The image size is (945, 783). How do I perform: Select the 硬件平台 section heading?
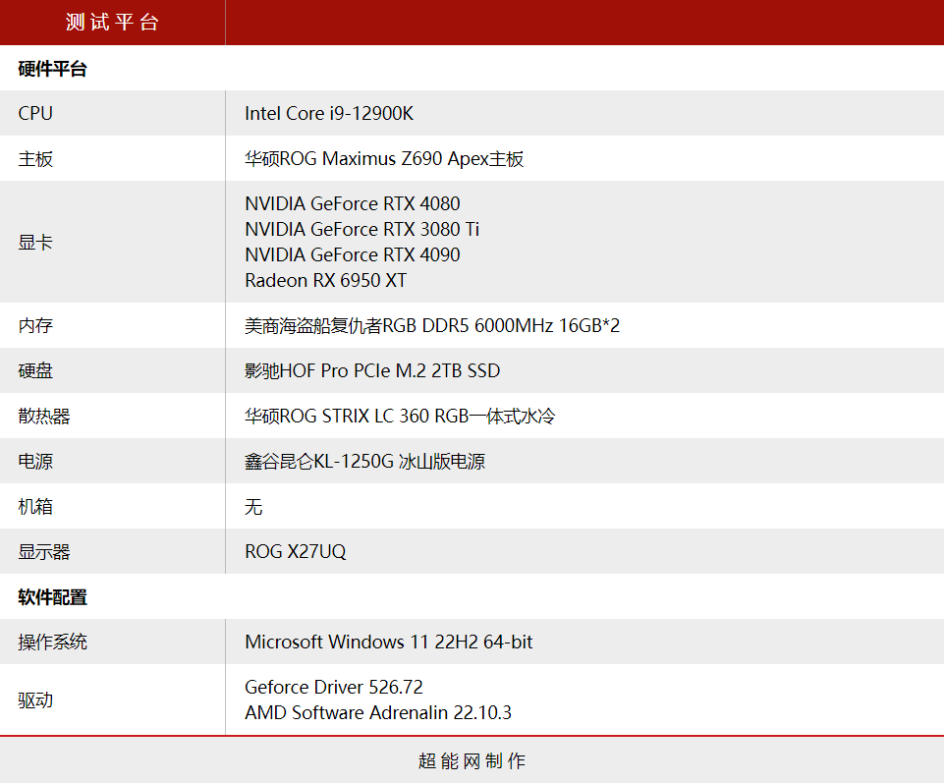(x=52, y=69)
